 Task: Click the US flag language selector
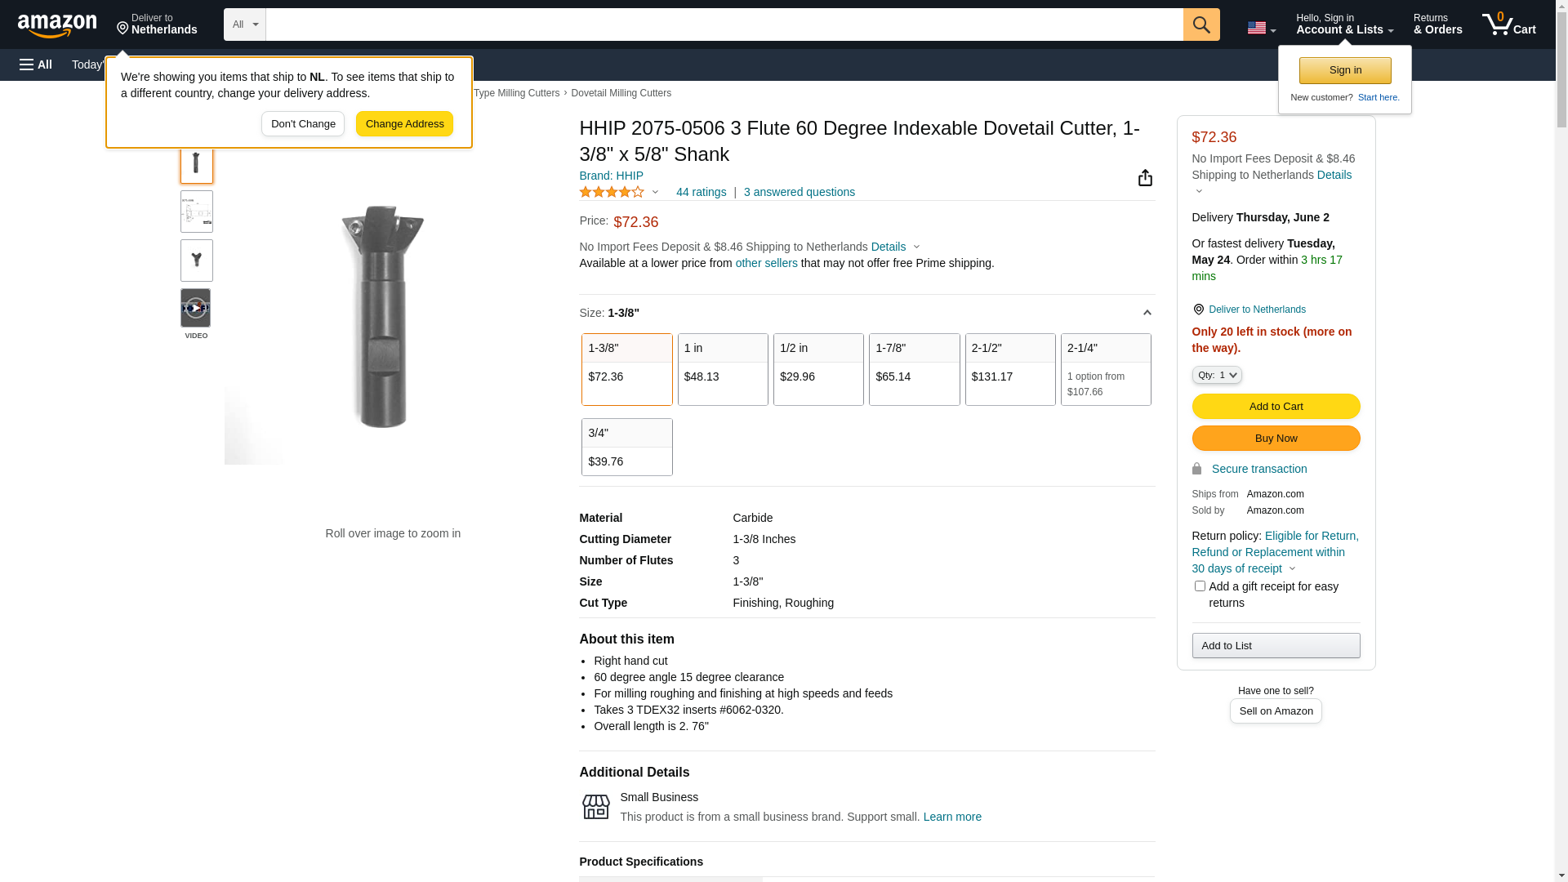point(1261,28)
